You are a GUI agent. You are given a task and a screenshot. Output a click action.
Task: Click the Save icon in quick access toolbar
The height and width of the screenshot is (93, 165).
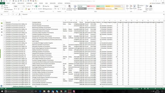(x=4, y=1)
